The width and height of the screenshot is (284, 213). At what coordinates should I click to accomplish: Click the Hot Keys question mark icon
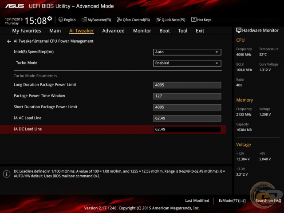click(193, 20)
